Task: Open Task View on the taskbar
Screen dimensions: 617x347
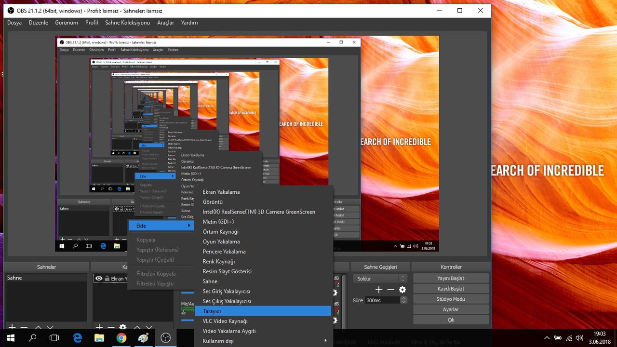Action: click(x=54, y=338)
